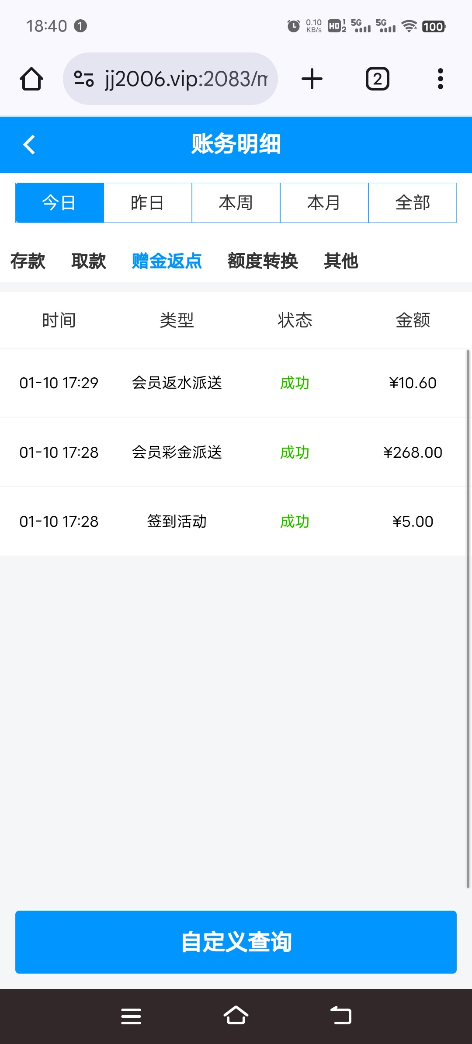The height and width of the screenshot is (1044, 472).
Task: Tap the Android home navigation icon
Action: point(236,1016)
